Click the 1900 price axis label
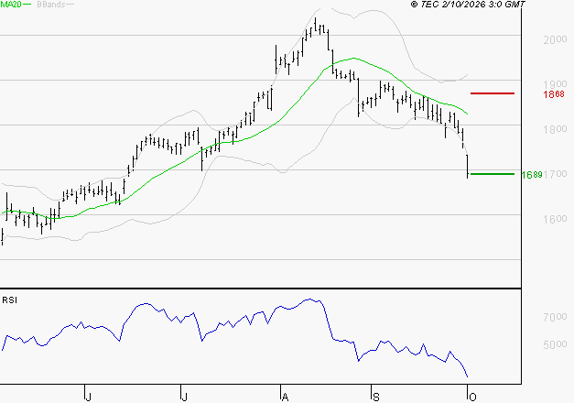Viewport: 574px width, 403px height. point(555,84)
